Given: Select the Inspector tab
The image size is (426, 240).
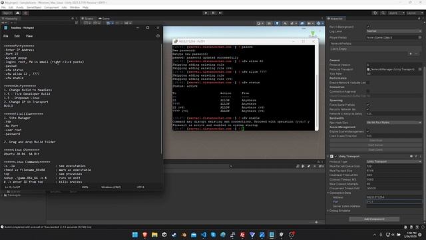Looking at the screenshot, I should [335, 19].
